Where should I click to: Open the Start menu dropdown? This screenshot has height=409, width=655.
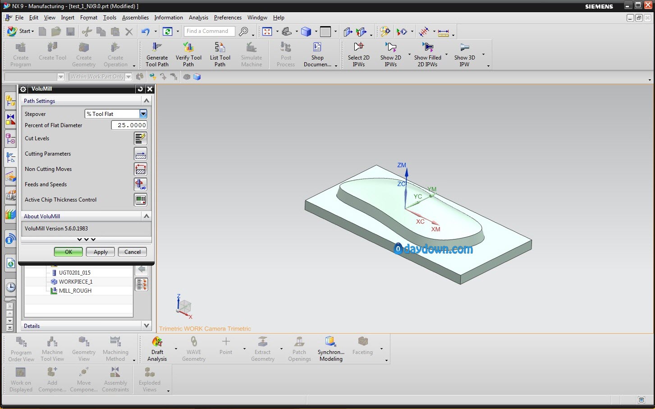pos(21,31)
